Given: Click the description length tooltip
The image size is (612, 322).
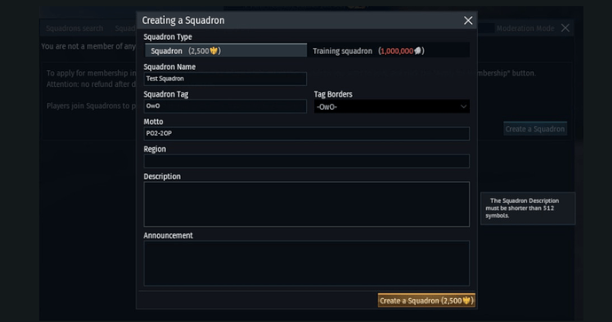Looking at the screenshot, I should [x=528, y=208].
